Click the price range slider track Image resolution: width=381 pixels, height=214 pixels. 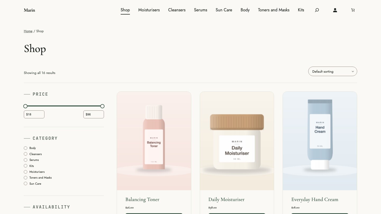point(64,106)
